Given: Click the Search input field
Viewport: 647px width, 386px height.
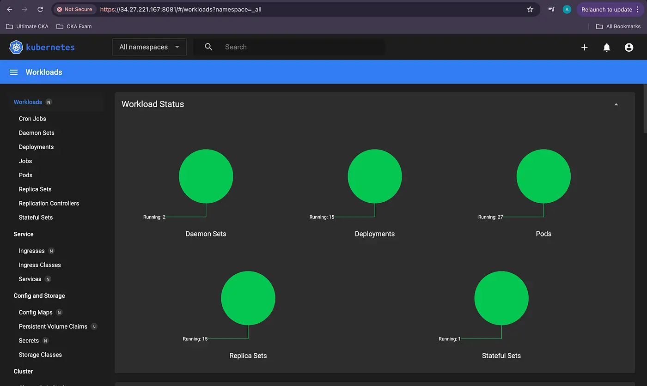Looking at the screenshot, I should pos(300,47).
